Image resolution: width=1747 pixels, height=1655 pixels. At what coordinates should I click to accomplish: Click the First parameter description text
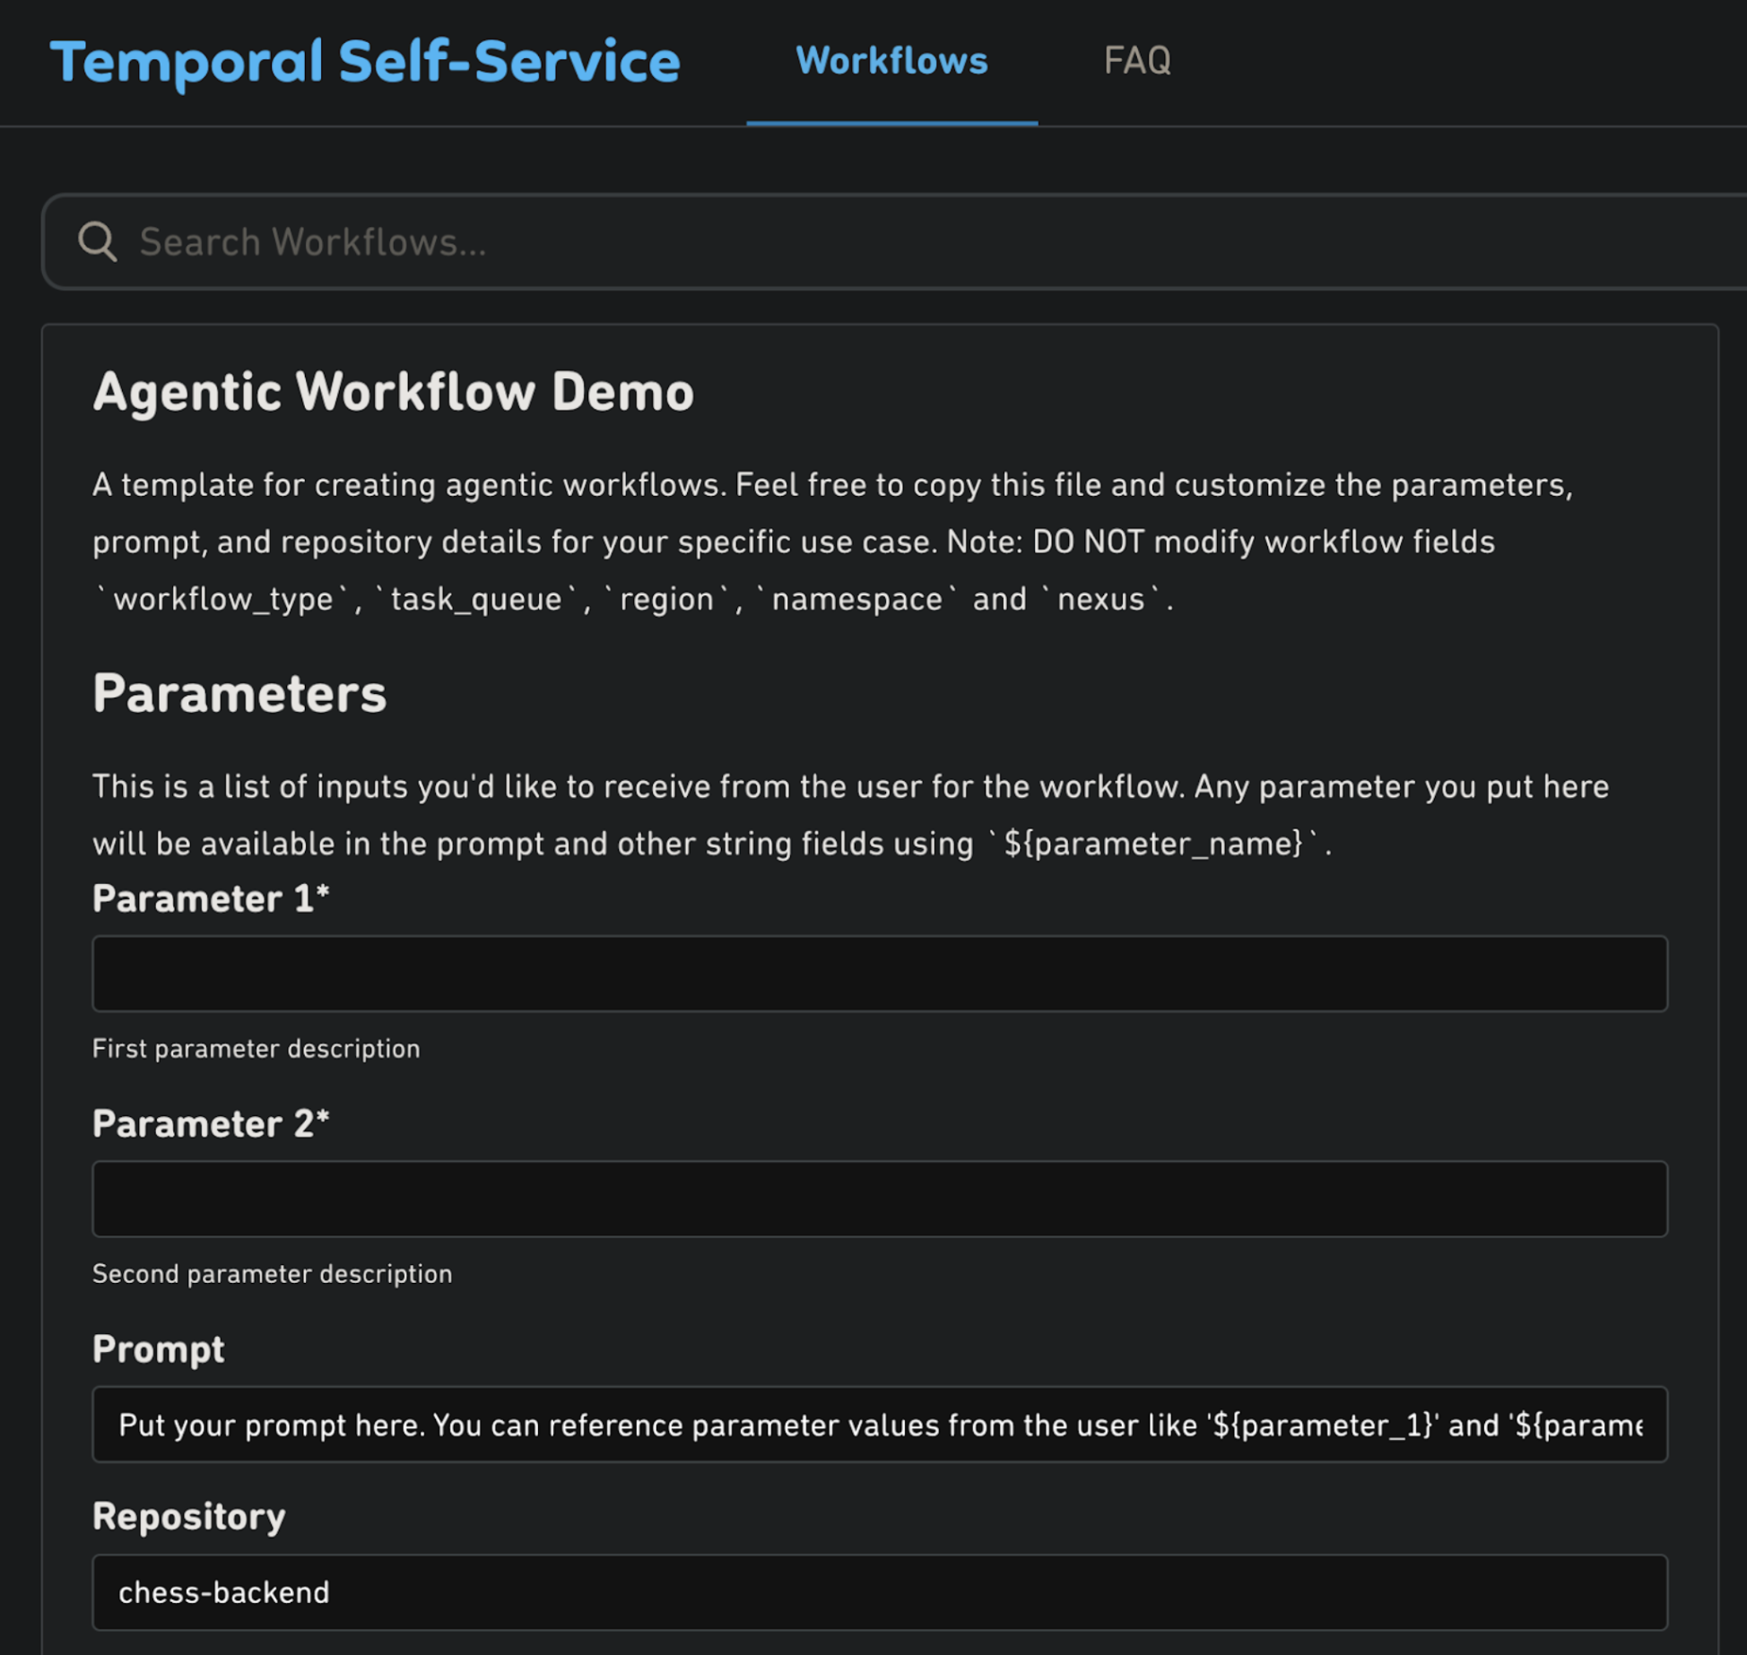[x=256, y=1047]
